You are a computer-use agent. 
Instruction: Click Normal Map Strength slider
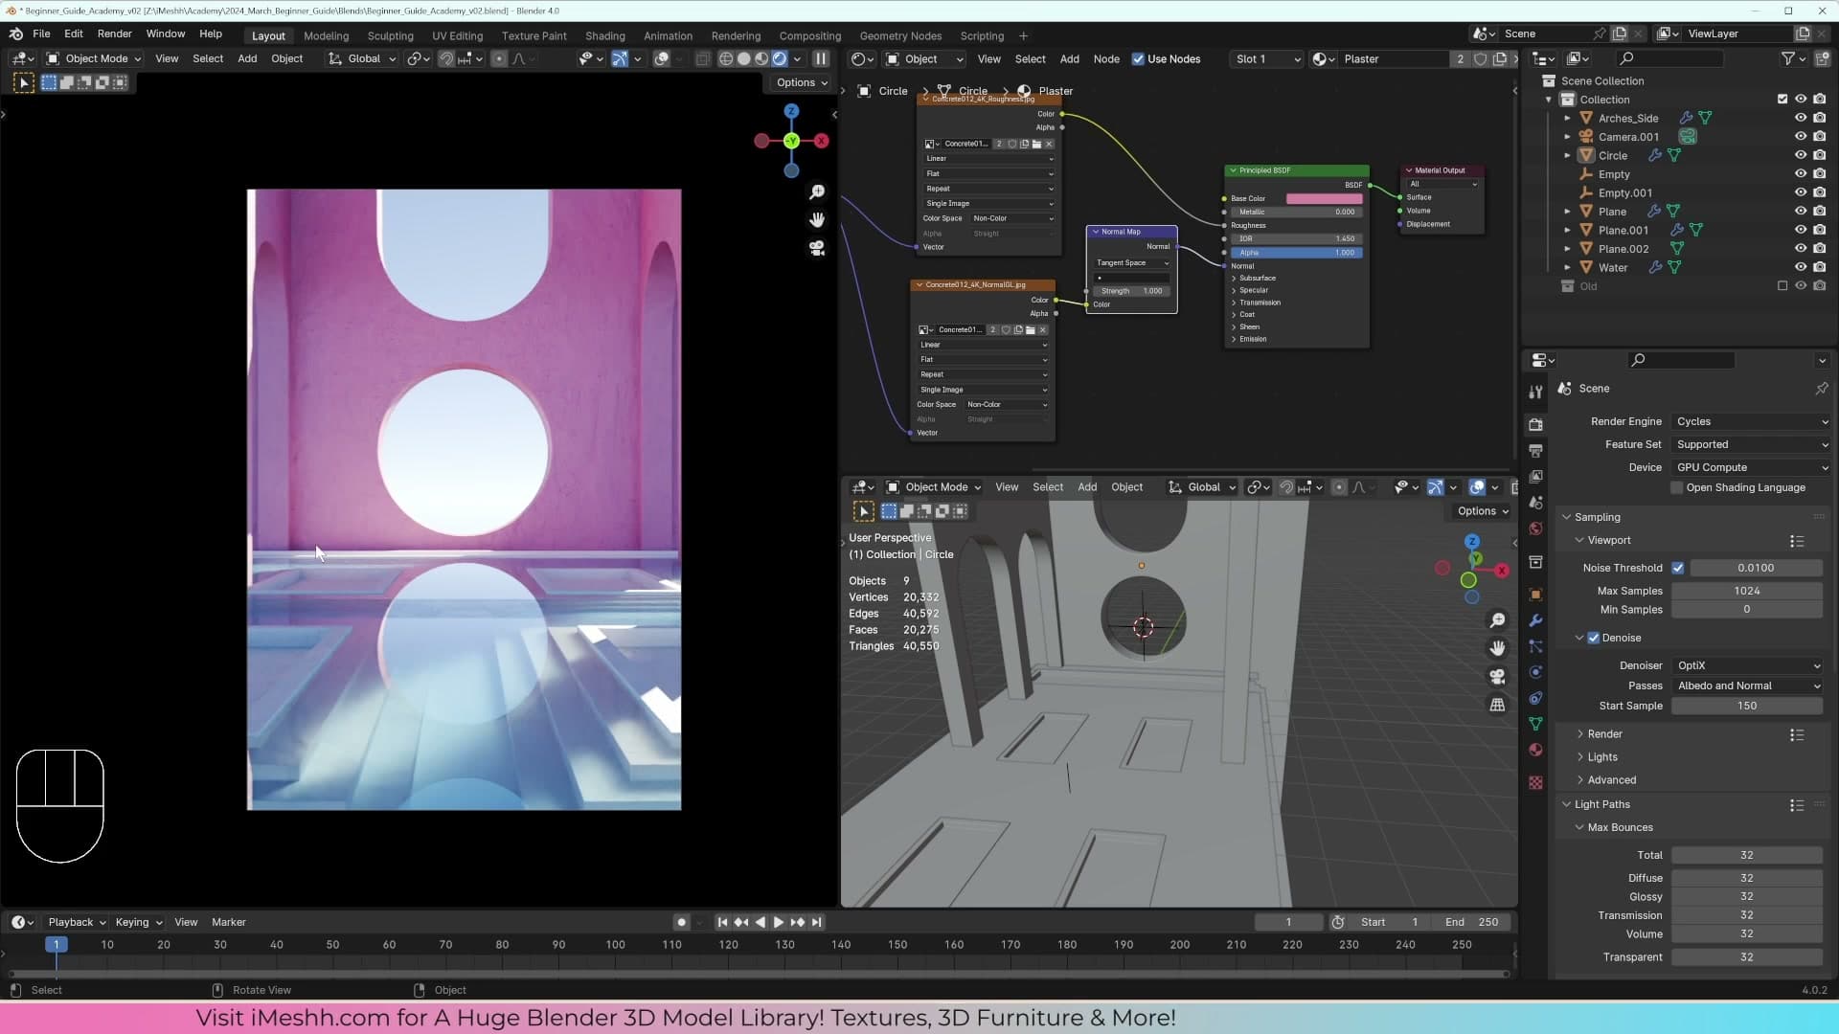click(x=1130, y=291)
